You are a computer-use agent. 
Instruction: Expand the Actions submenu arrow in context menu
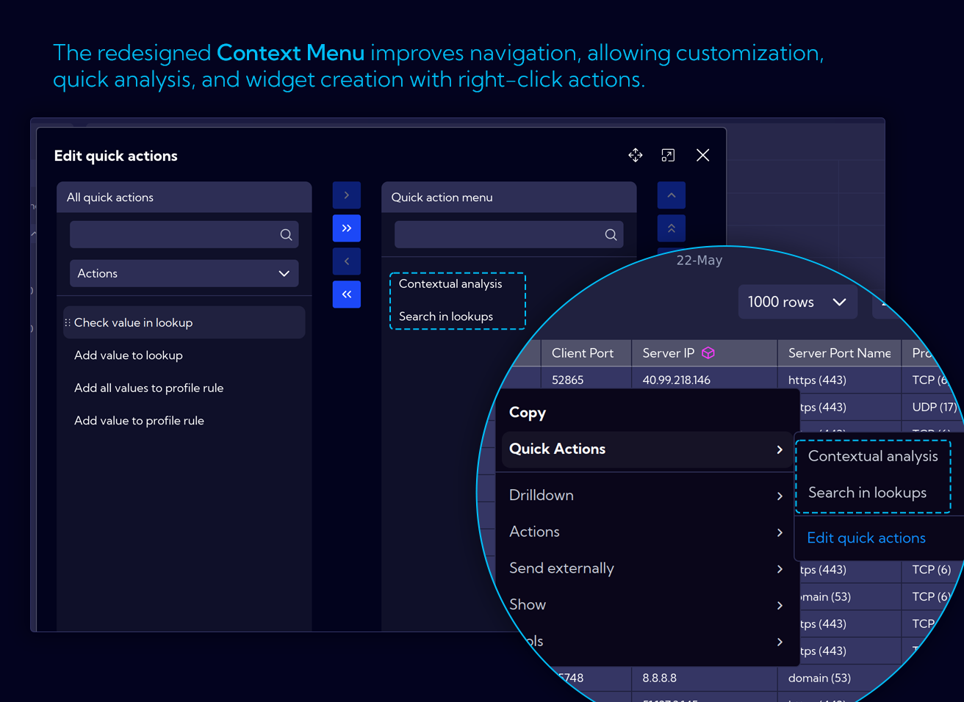pyautogui.click(x=780, y=532)
